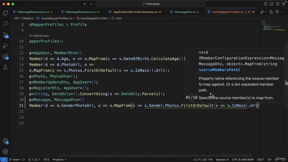288x162 pixels.
Task: Close the AutoMapperProfiles.cs tab
Action: point(253,12)
